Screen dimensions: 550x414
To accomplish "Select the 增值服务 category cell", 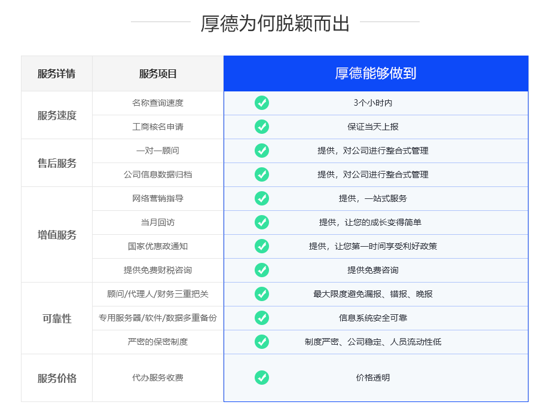I will pyautogui.click(x=57, y=235).
